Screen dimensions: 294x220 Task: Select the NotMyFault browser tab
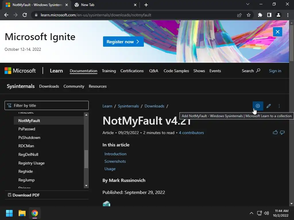pyautogui.click(x=37, y=5)
